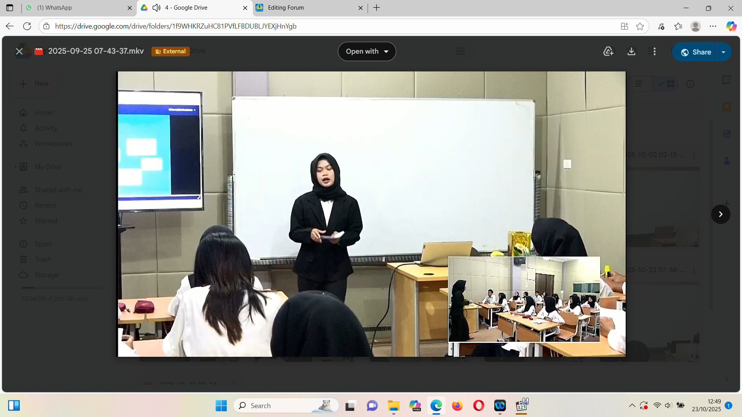Close the video preview with X icon
This screenshot has height=417, width=742.
click(19, 51)
